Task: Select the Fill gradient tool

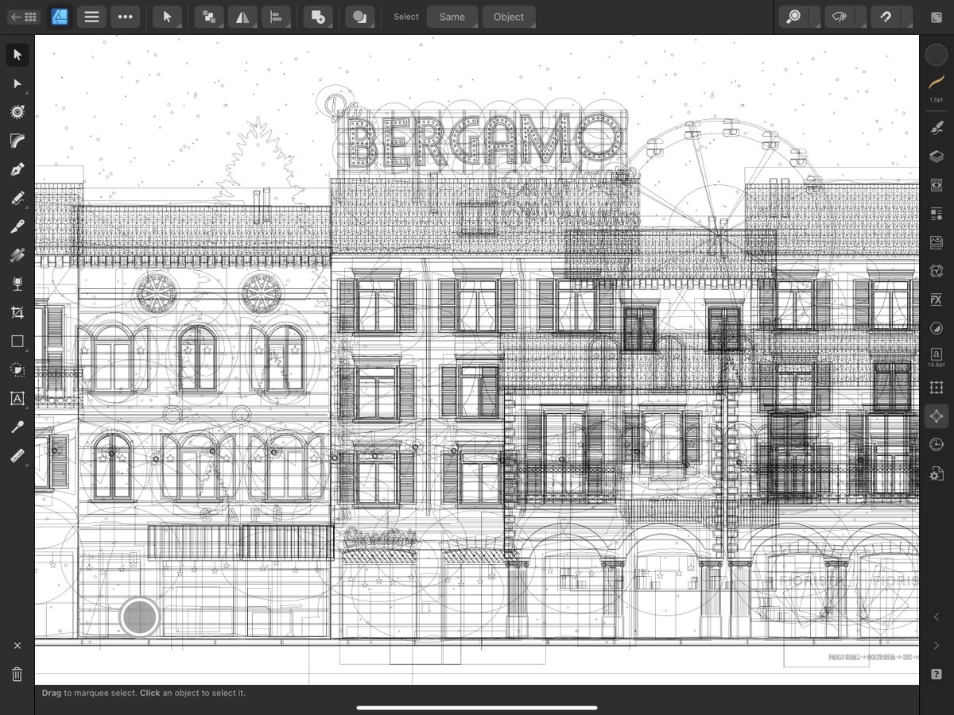Action: pos(17,255)
